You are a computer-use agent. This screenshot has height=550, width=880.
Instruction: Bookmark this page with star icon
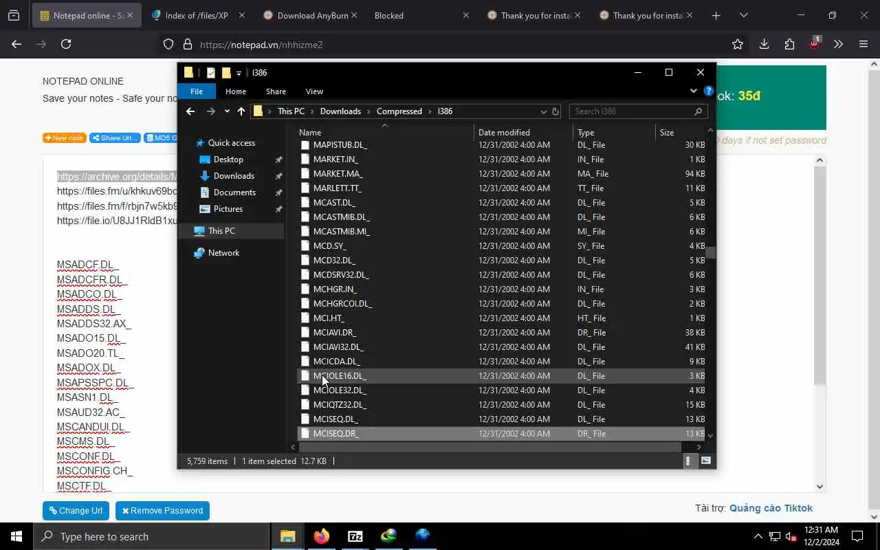point(738,44)
